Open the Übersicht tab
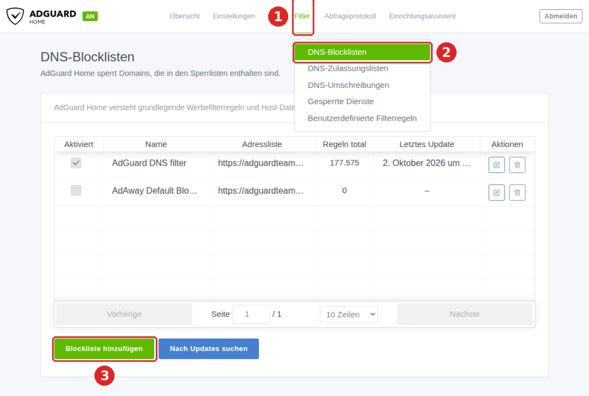Image resolution: width=589 pixels, height=396 pixels. [185, 16]
